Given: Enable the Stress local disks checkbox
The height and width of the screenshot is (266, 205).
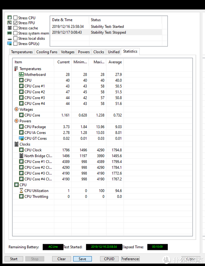Looking at the screenshot, I should [x=15, y=38].
